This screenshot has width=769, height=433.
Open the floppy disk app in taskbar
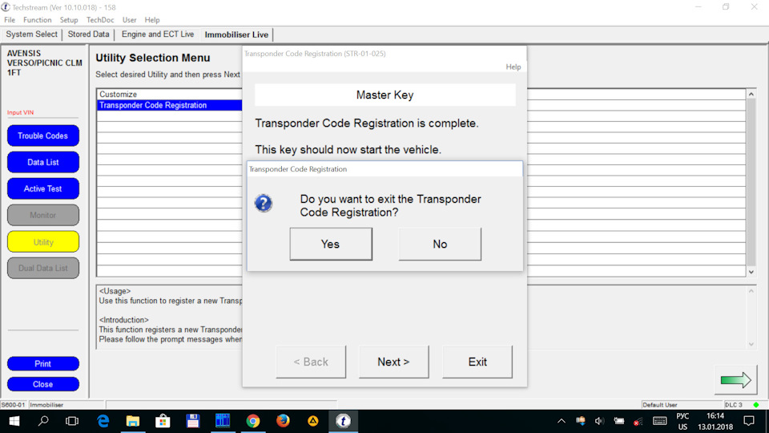193,421
